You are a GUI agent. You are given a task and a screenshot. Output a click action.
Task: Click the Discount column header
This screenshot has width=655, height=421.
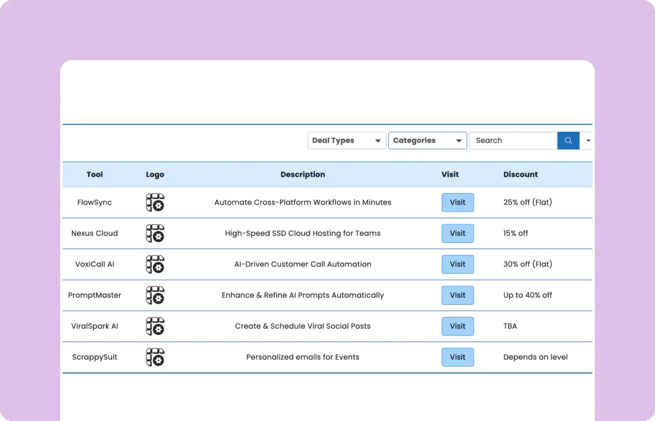click(520, 174)
